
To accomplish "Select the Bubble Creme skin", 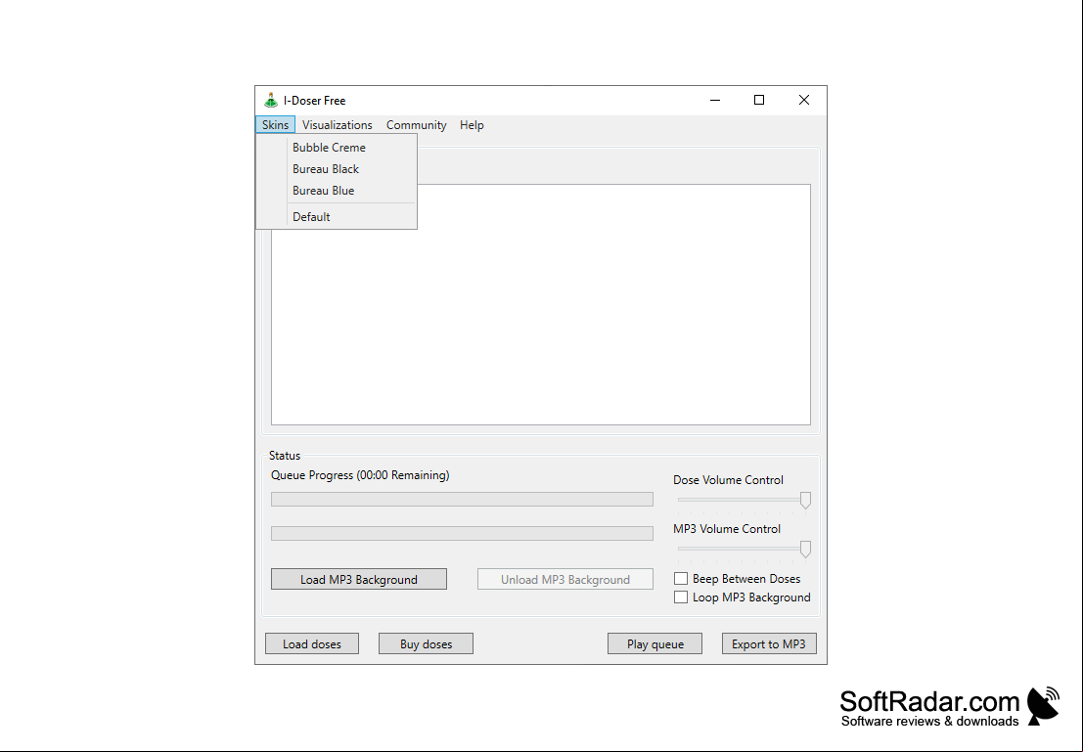I will click(337, 147).
